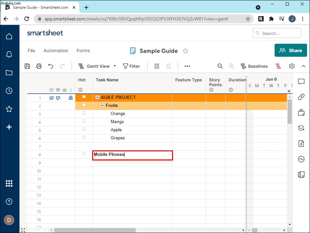
Task: Open a new browser tab
Action: tap(86, 7)
